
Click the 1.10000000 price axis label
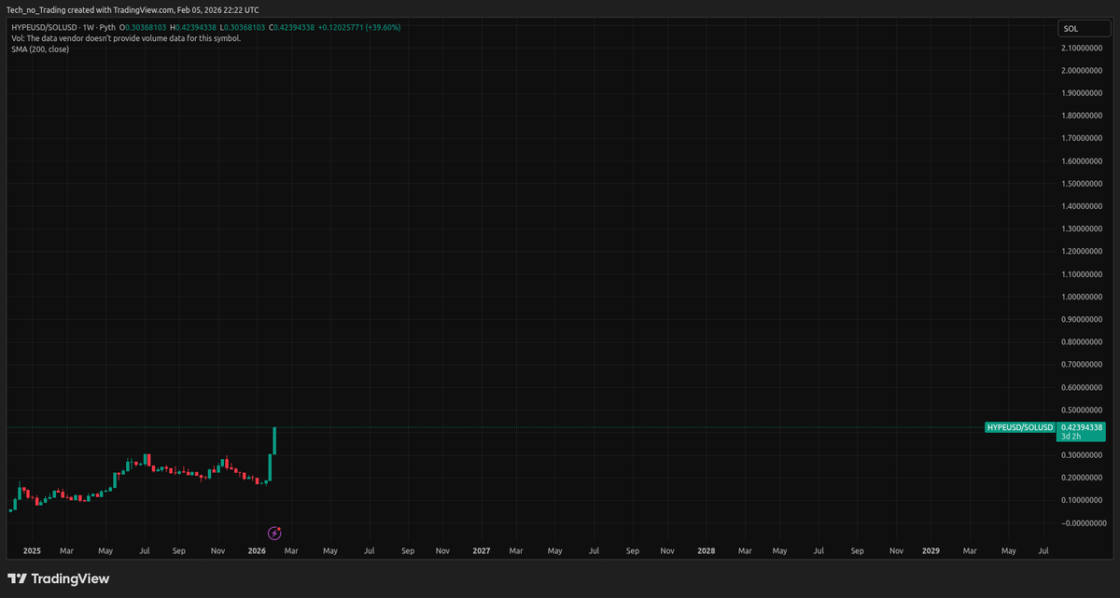tap(1084, 274)
